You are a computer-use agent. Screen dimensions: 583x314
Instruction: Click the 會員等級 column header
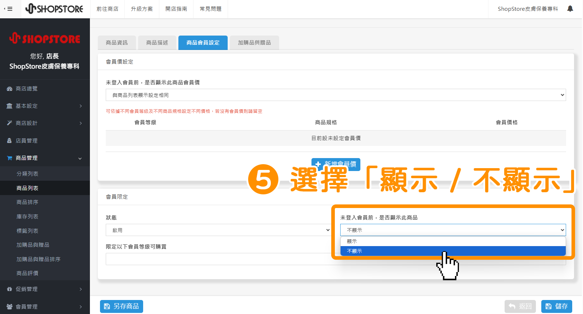coord(145,123)
